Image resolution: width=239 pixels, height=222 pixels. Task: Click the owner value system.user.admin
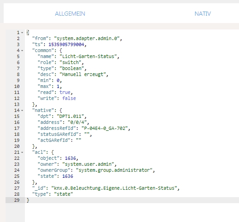click(88, 164)
